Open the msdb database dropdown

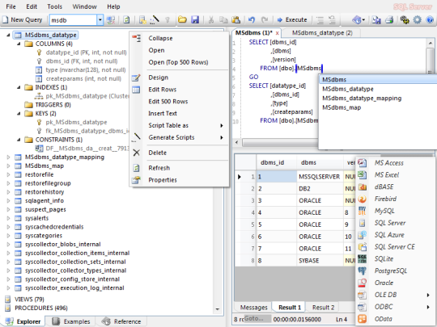[x=100, y=20]
